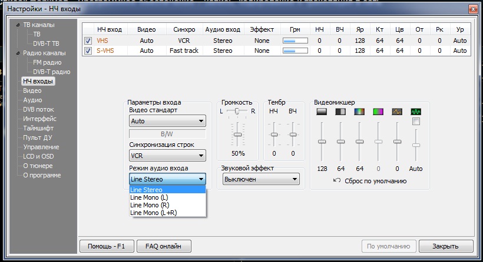Select Line Mono (L) from the list

point(149,197)
